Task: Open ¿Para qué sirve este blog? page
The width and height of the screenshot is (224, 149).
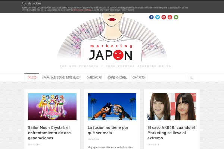Action: coord(61,77)
